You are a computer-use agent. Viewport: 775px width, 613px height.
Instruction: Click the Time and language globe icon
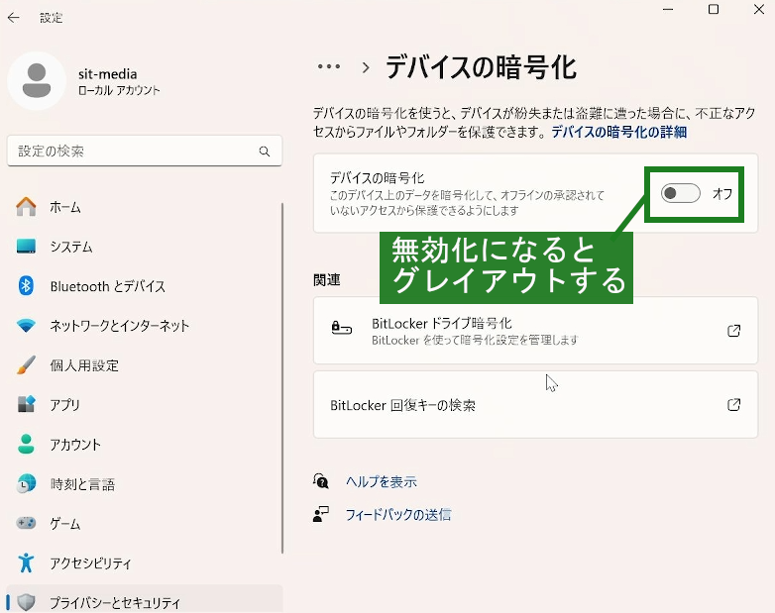click(26, 483)
